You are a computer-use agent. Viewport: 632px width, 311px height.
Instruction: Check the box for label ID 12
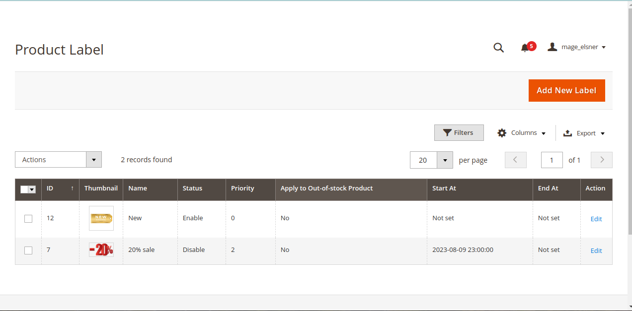point(28,219)
